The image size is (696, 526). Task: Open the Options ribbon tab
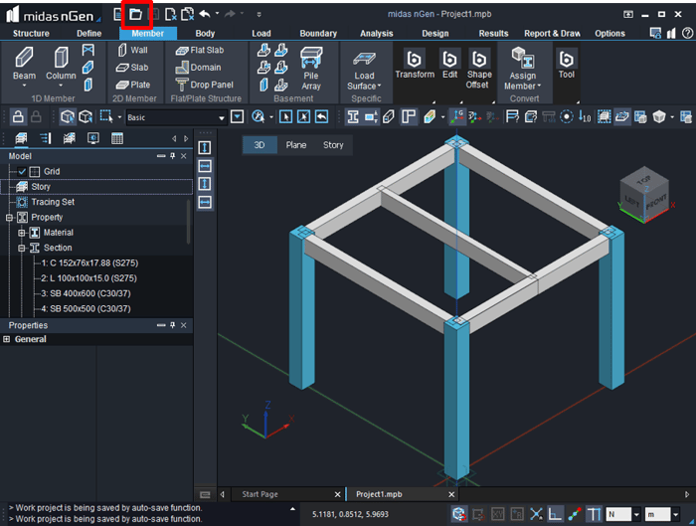[x=609, y=33]
